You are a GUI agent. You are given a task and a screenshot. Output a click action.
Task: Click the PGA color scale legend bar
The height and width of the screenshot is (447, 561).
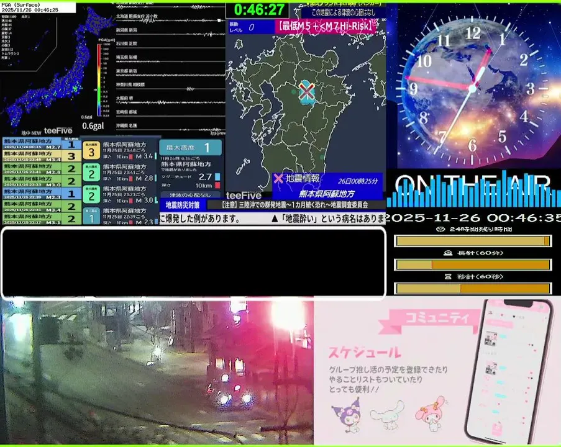(x=99, y=79)
